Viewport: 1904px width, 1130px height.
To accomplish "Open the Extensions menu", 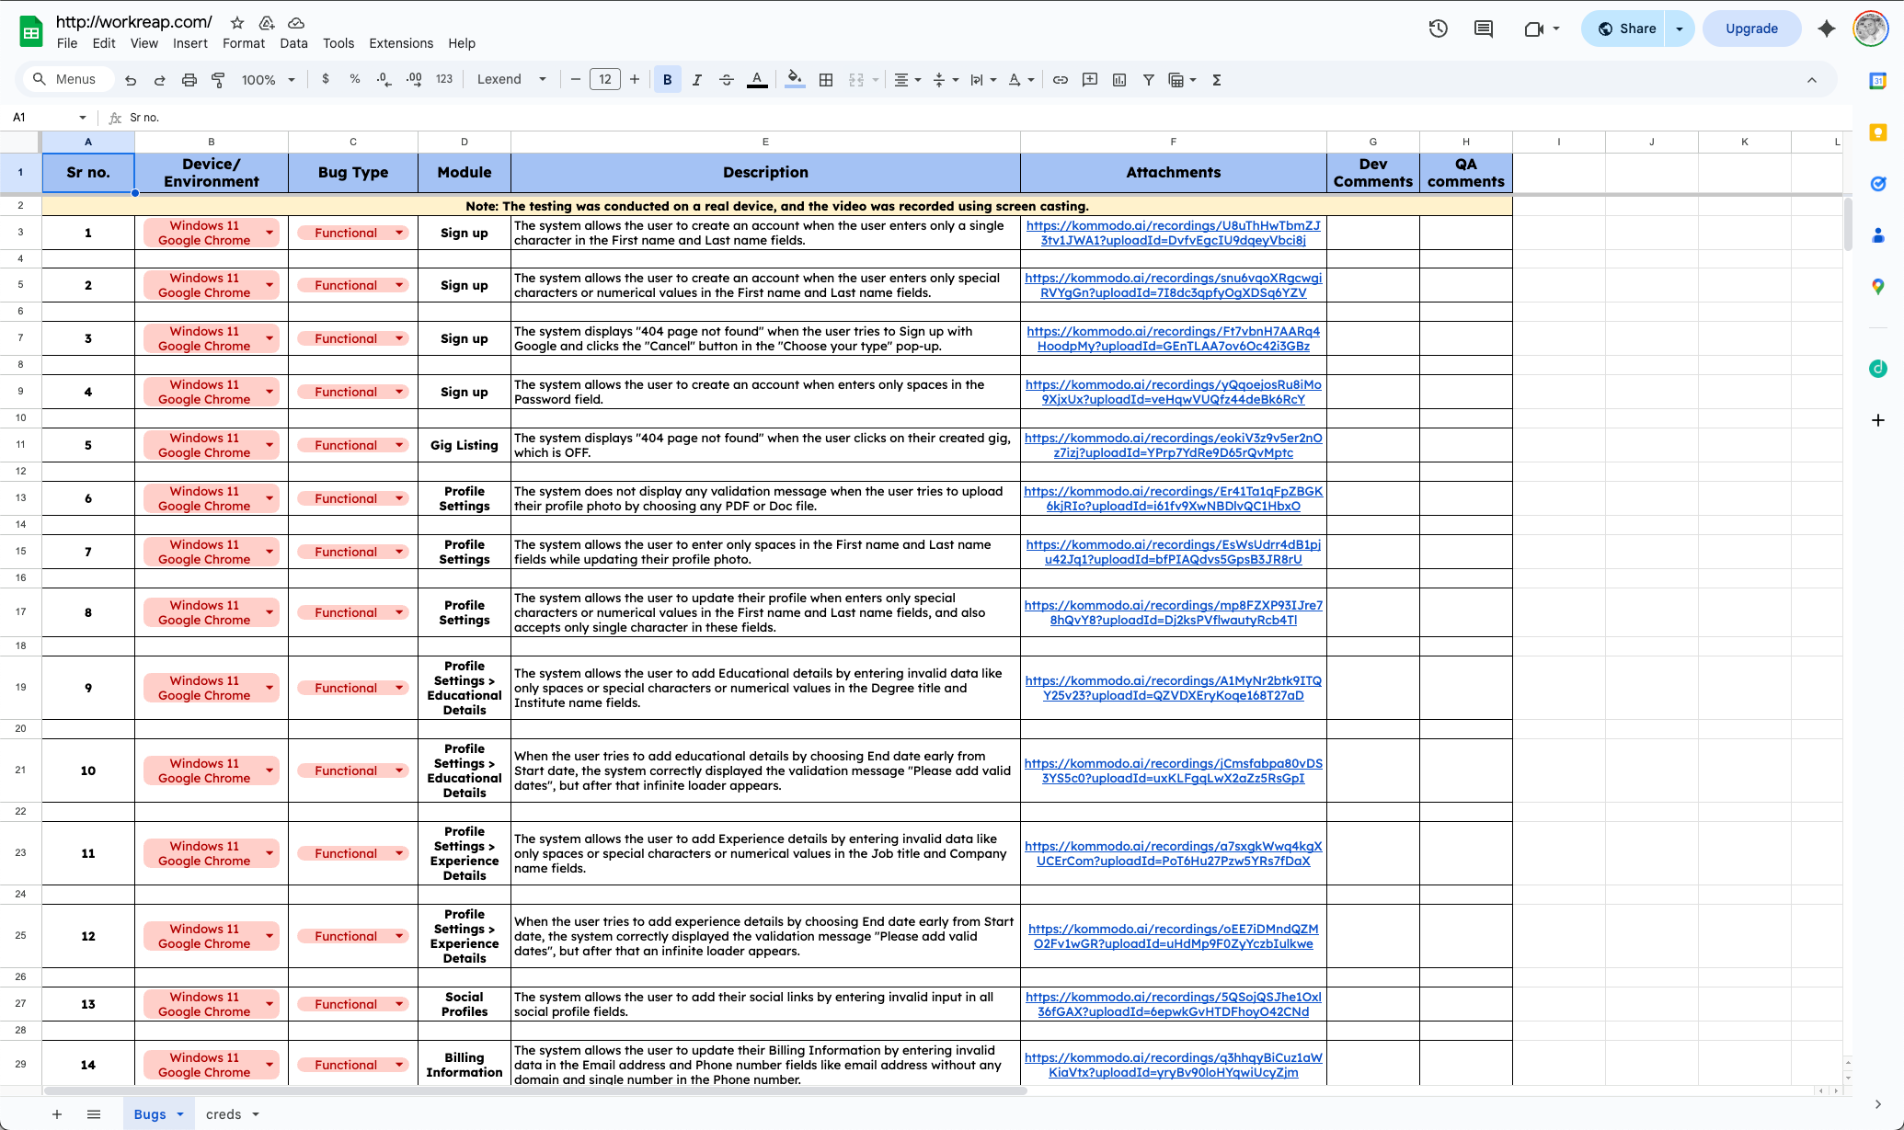I will tap(400, 43).
